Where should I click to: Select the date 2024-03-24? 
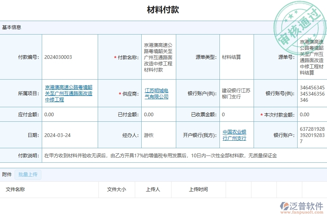pyautogui.click(x=57, y=134)
